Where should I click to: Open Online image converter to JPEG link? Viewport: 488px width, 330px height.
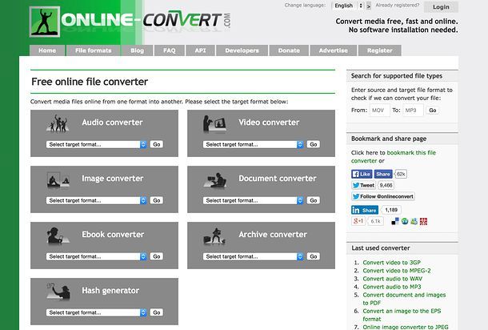pos(406,327)
